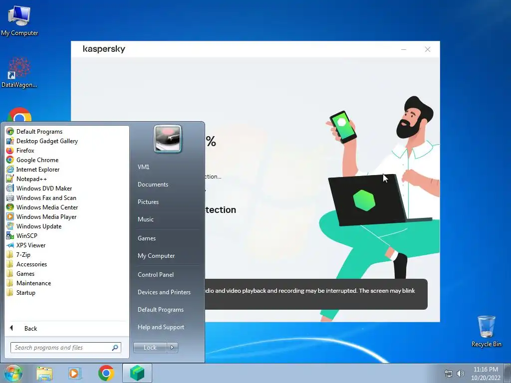Open Desktop Gadget Gallery icon
The image size is (511, 383).
(10, 141)
